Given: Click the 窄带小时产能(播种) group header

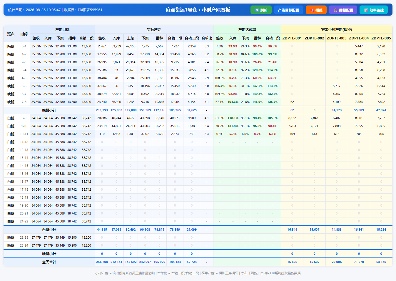Looking at the screenshot, I should click(x=337, y=29).
